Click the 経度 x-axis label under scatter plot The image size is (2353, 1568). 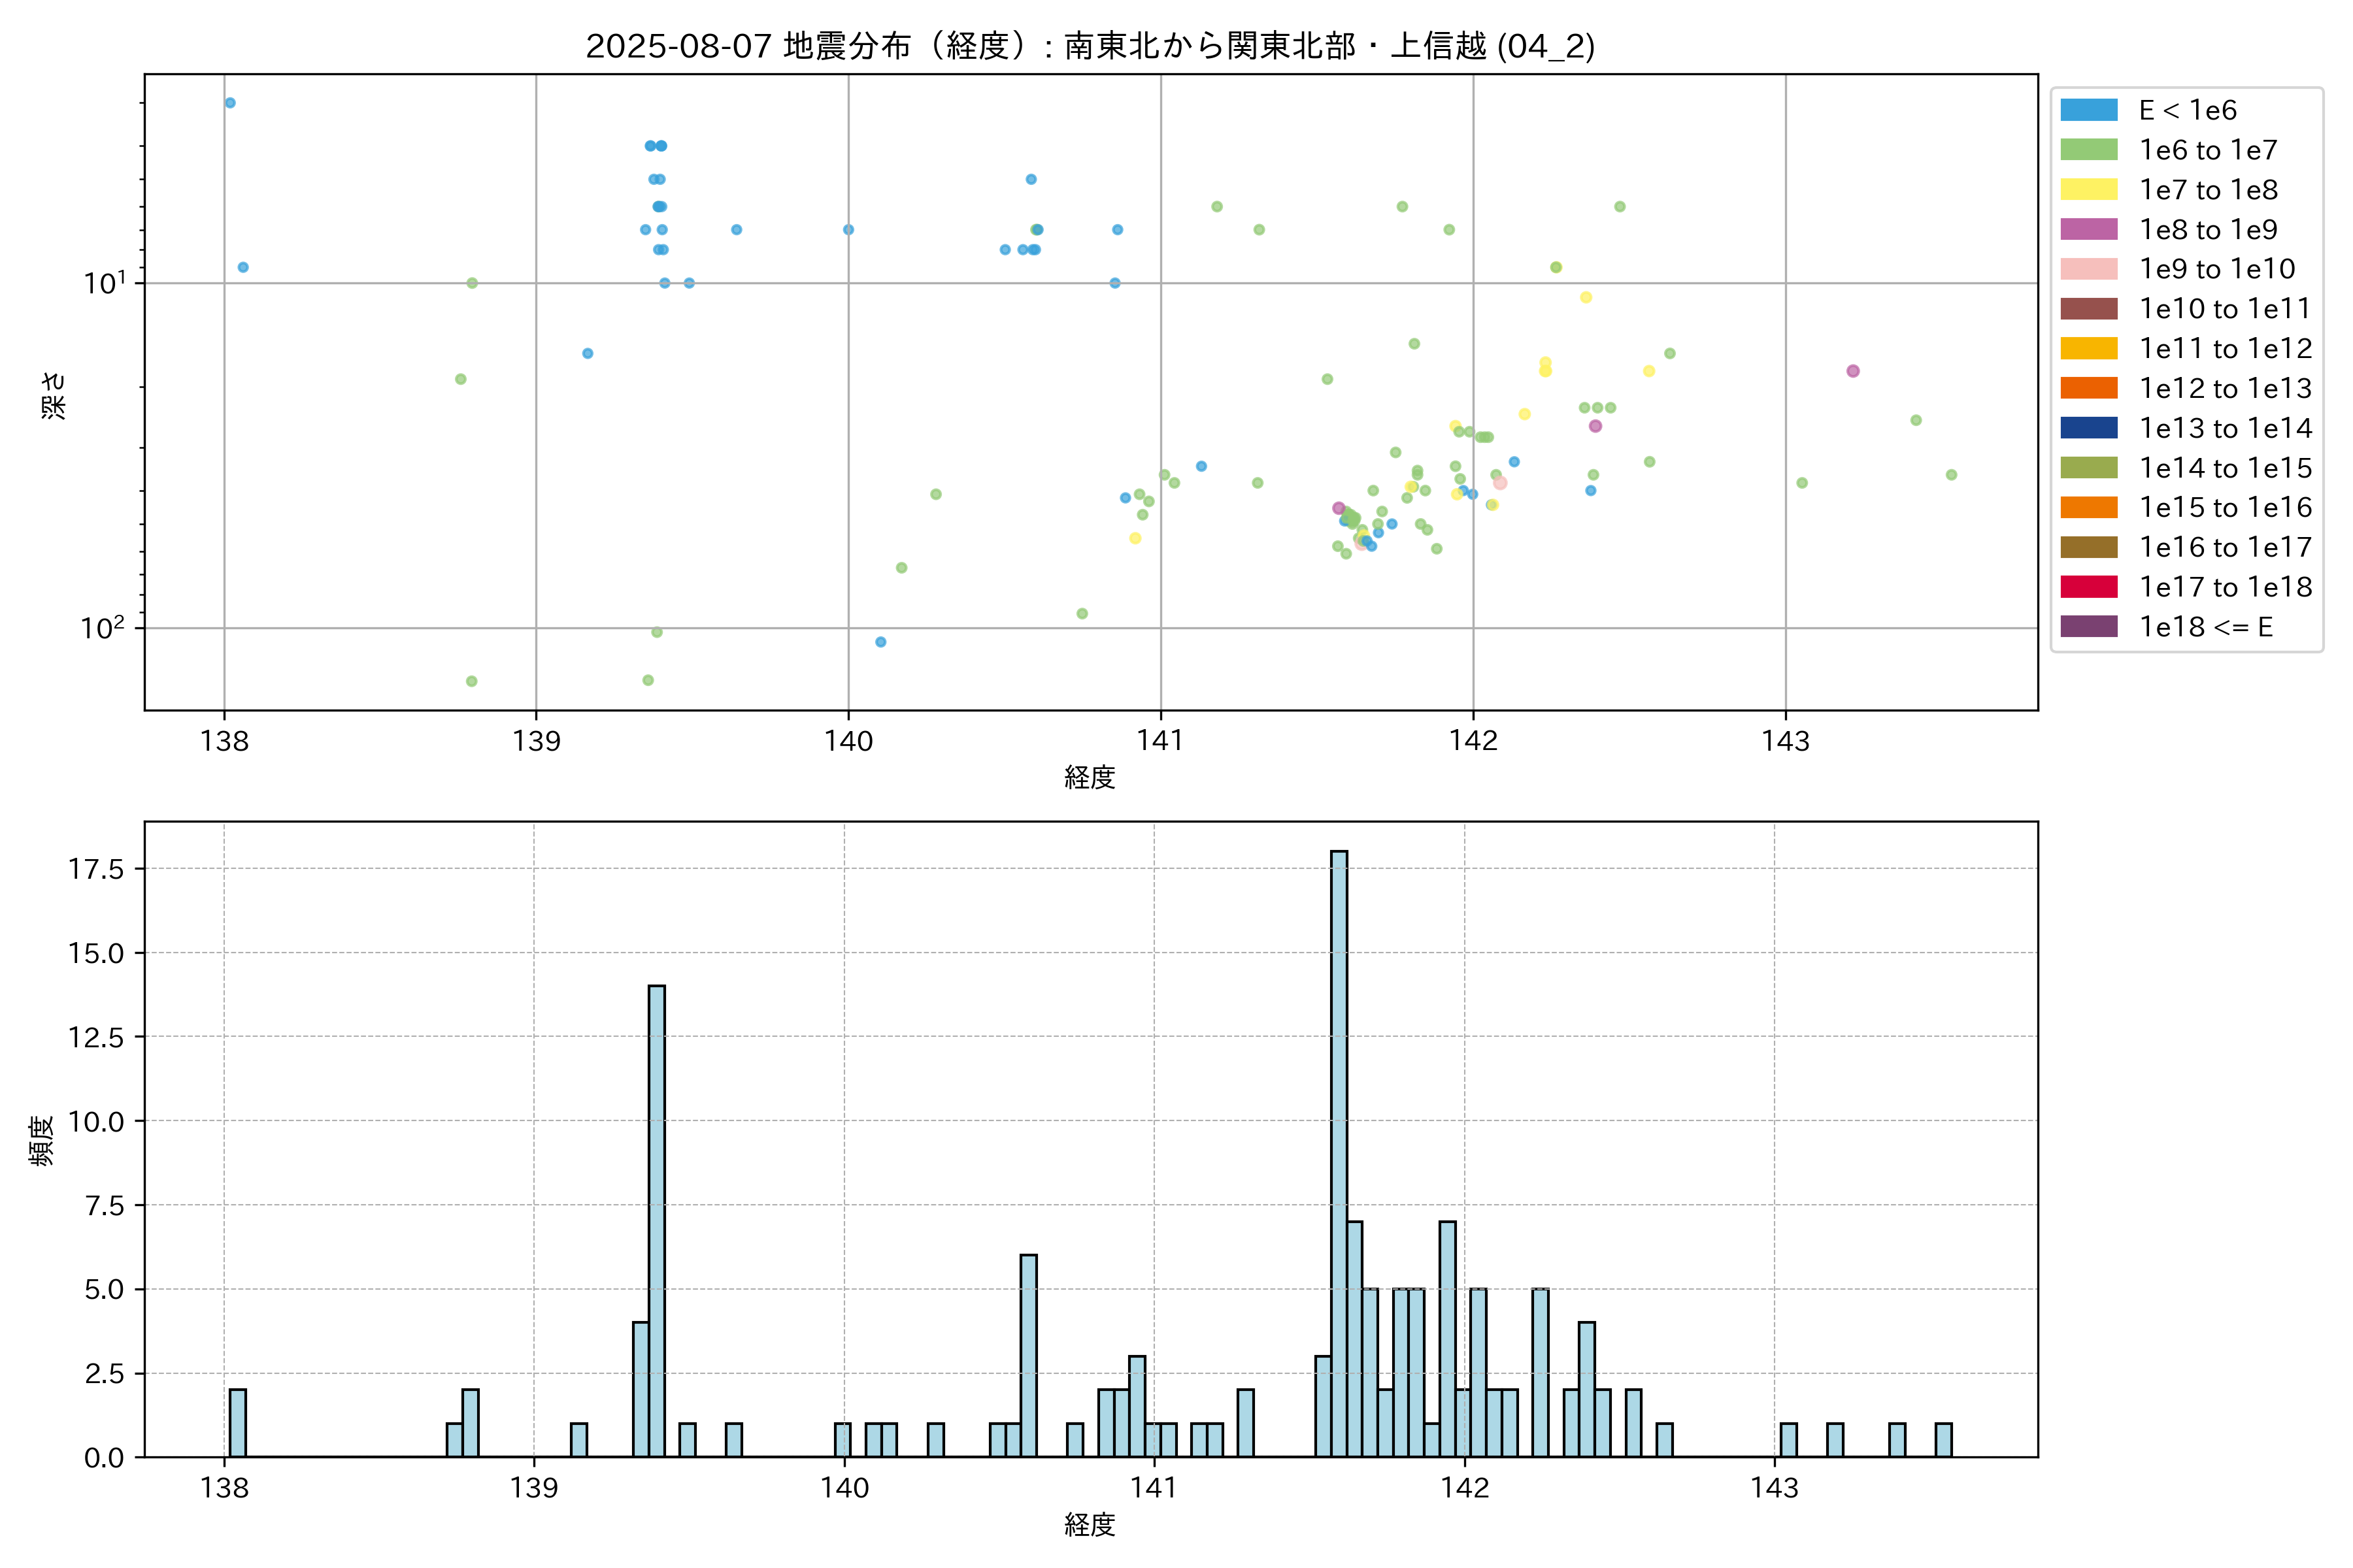pos(1090,777)
